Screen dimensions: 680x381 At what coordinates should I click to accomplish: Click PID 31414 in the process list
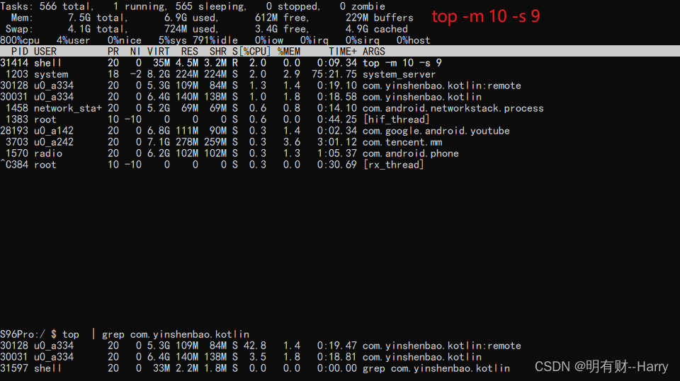(x=14, y=63)
